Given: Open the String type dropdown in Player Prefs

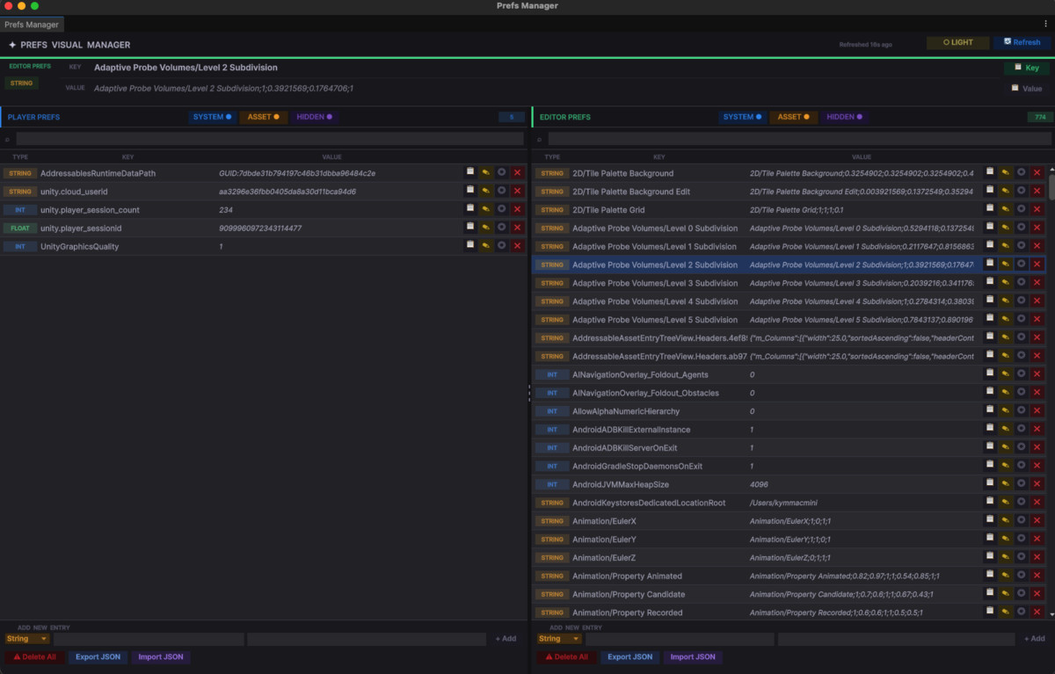Looking at the screenshot, I should pos(26,639).
